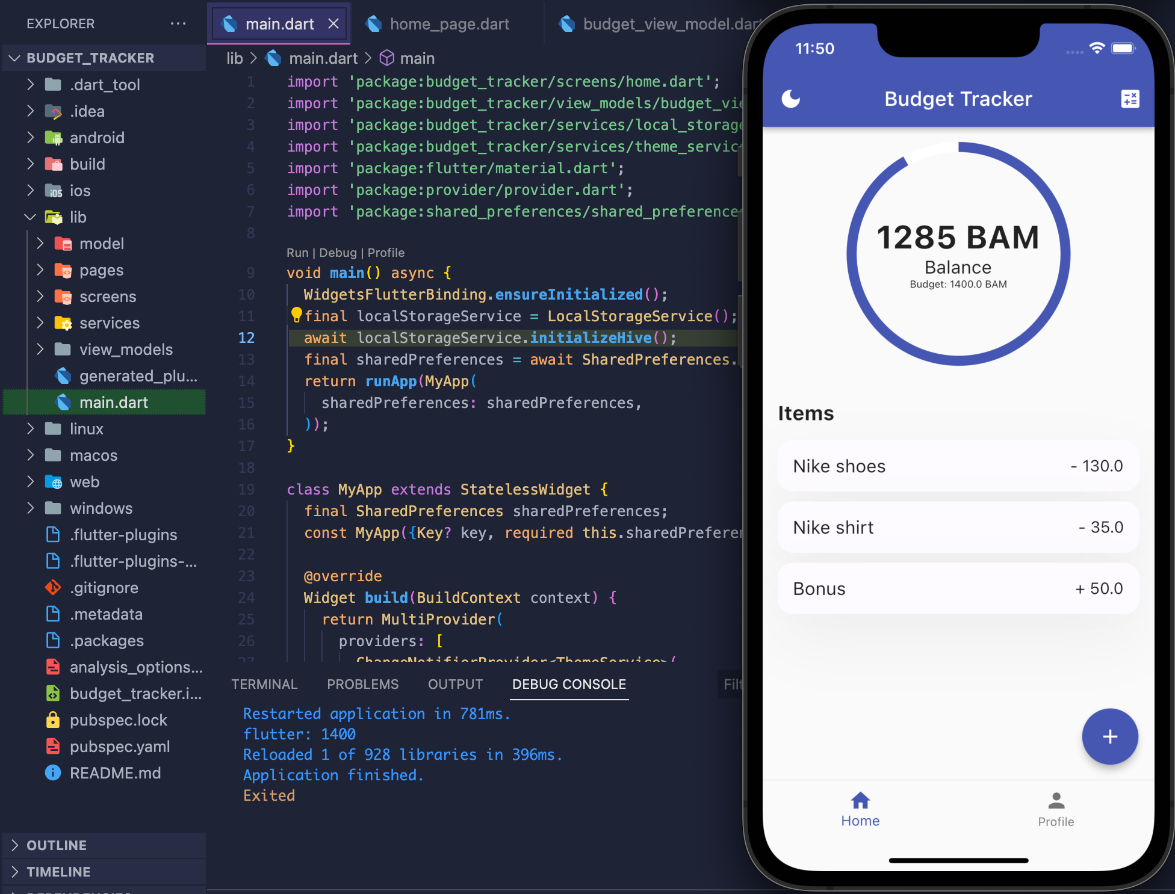The image size is (1175, 894).
Task: Close the main.dart editor tab
Action: (x=334, y=23)
